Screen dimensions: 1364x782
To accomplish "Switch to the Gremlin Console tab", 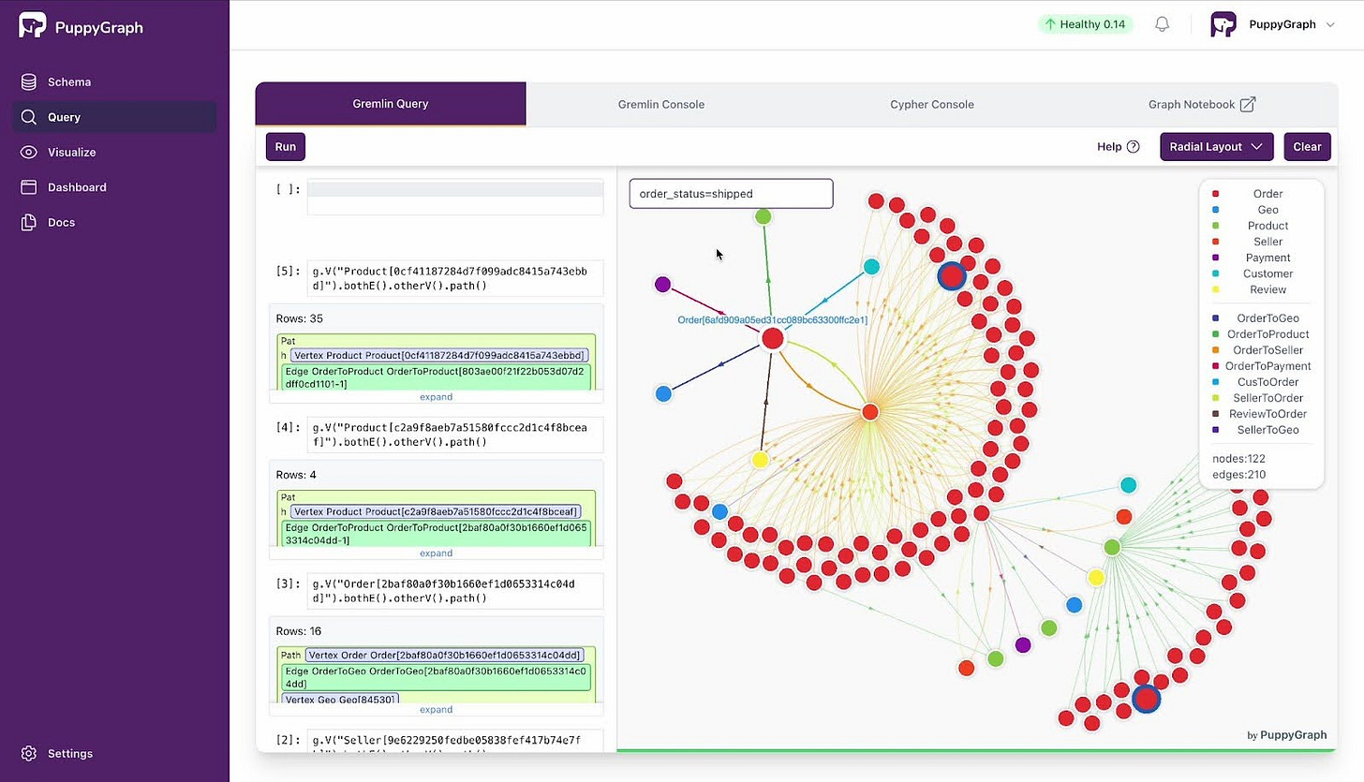I will [x=661, y=104].
